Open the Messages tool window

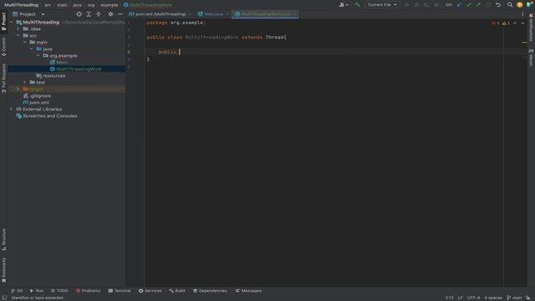(248, 291)
